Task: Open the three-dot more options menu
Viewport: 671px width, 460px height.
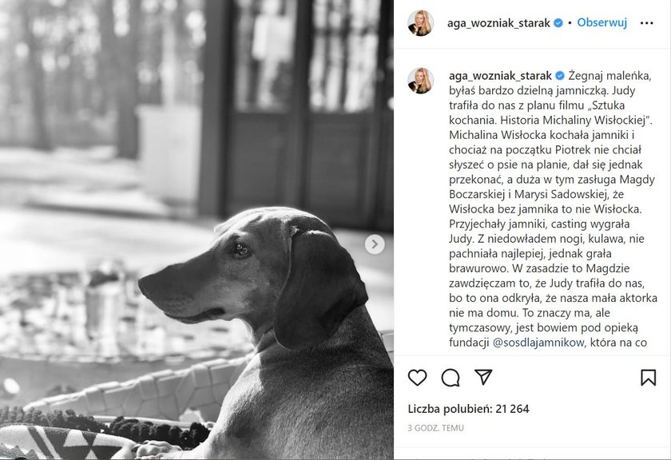Action: tap(646, 23)
